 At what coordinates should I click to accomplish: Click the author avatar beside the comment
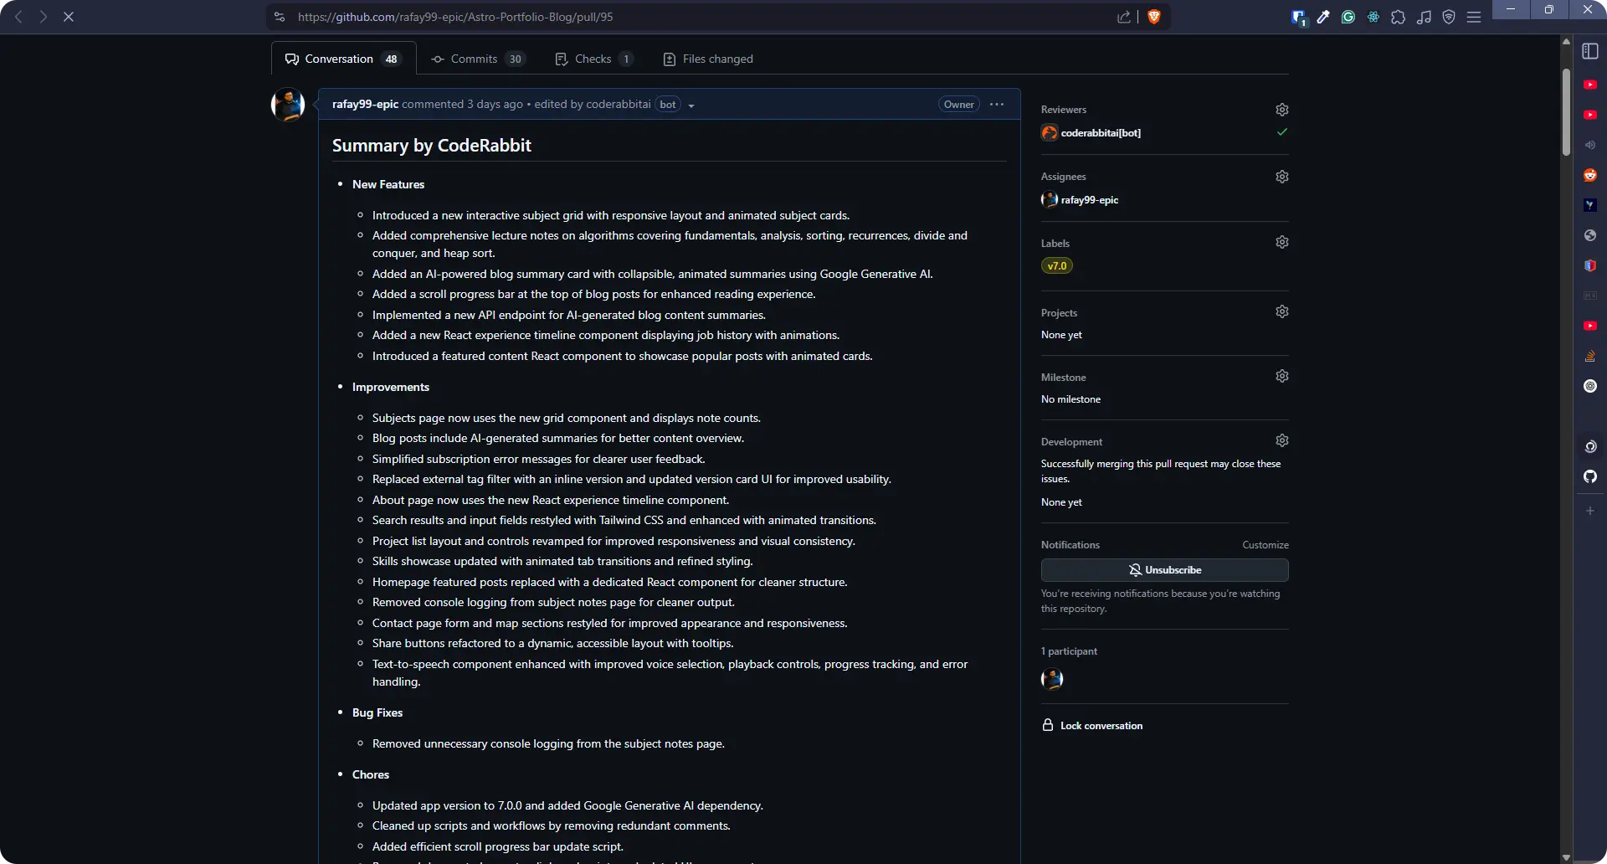[x=288, y=105]
